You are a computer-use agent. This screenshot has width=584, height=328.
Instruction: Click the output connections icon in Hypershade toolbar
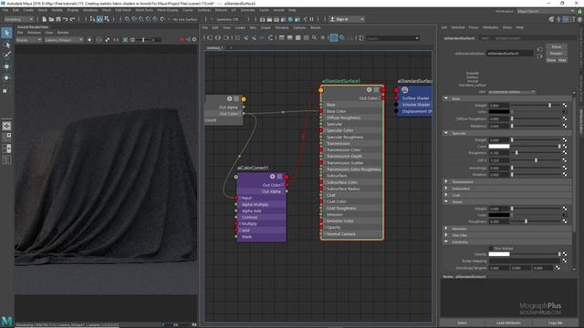226,38
